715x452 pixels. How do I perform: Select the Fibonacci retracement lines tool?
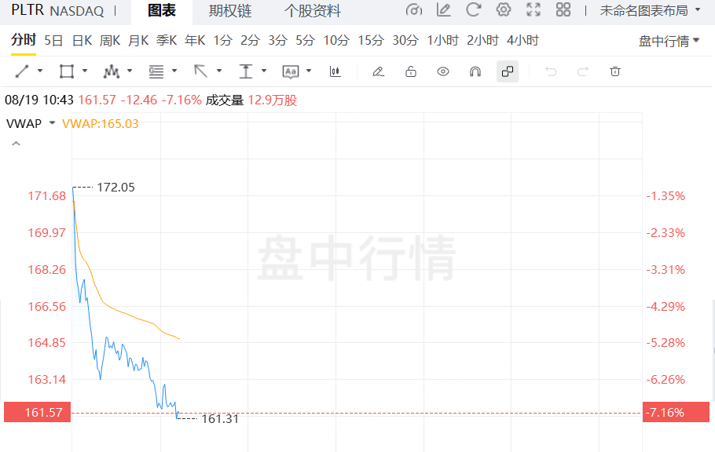coord(156,71)
